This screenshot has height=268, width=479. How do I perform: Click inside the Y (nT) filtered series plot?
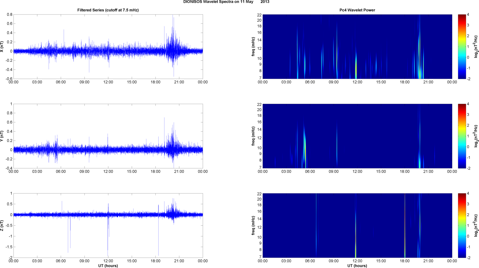coord(108,136)
